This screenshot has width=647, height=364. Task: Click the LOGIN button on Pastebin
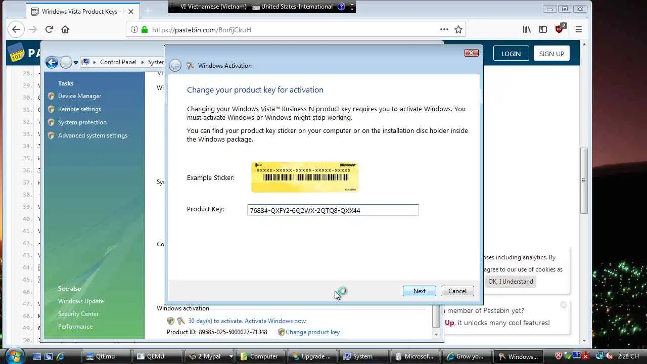tap(511, 54)
